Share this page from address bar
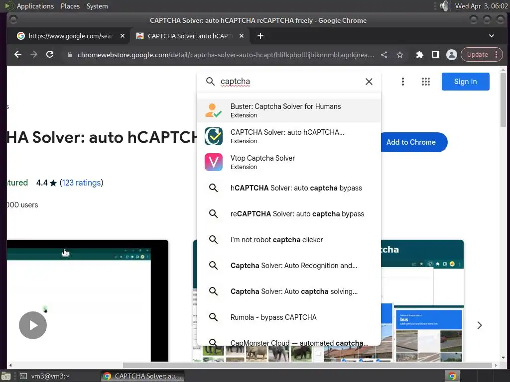510x382 pixels. [384, 55]
